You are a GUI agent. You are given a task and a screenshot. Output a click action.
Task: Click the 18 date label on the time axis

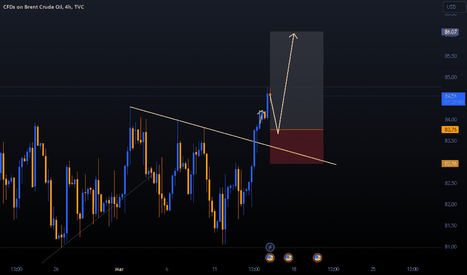294,269
